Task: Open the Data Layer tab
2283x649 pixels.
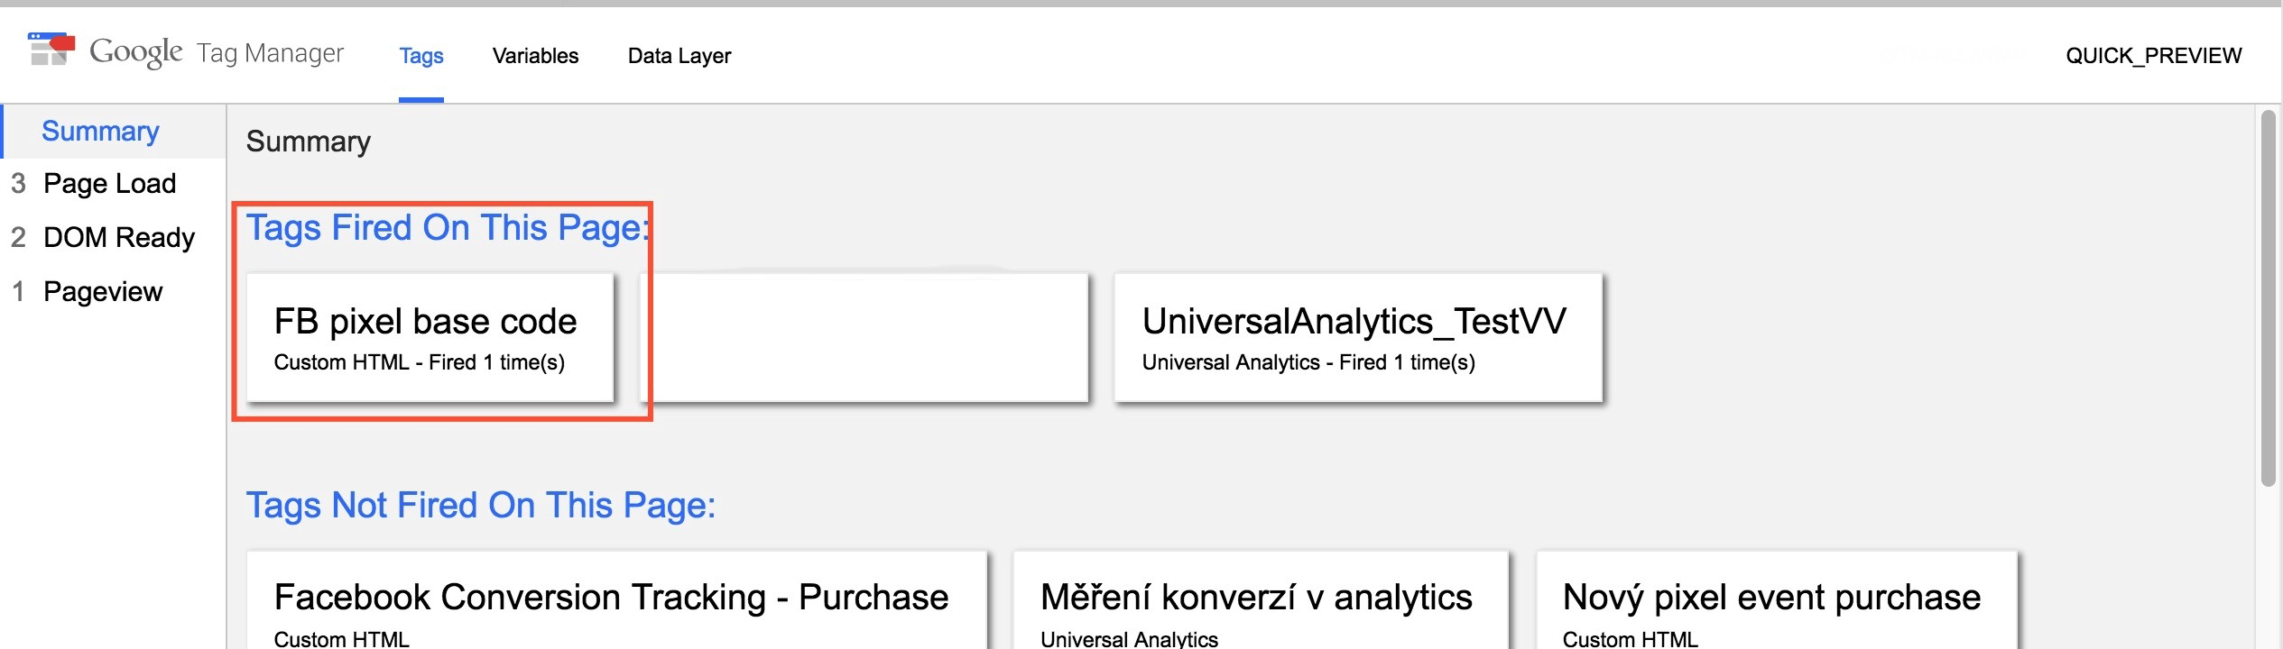Action: point(679,56)
